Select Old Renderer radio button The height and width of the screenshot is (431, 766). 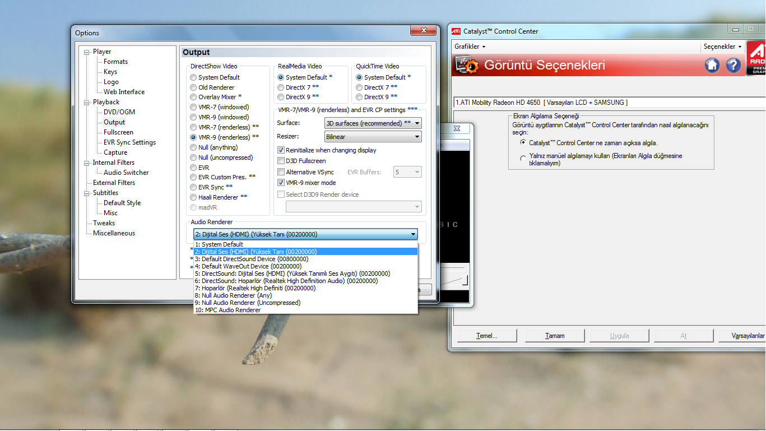pos(193,87)
